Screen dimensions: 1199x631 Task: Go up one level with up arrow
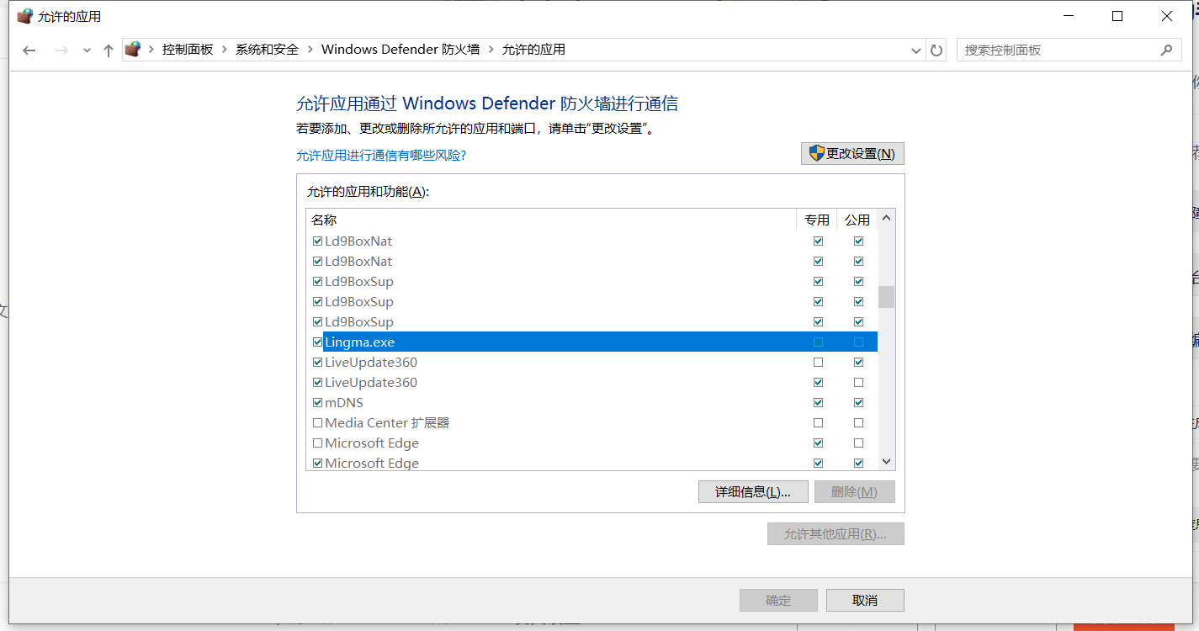[x=109, y=50]
